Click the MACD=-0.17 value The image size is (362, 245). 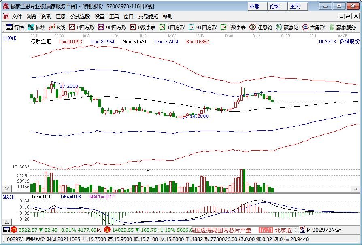[102, 197]
